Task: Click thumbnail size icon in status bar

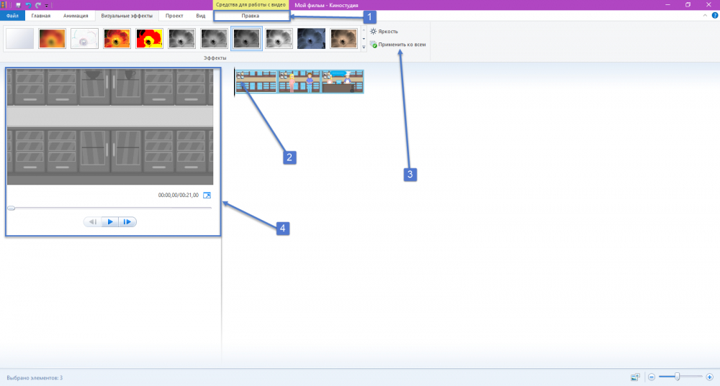Action: pyautogui.click(x=634, y=377)
